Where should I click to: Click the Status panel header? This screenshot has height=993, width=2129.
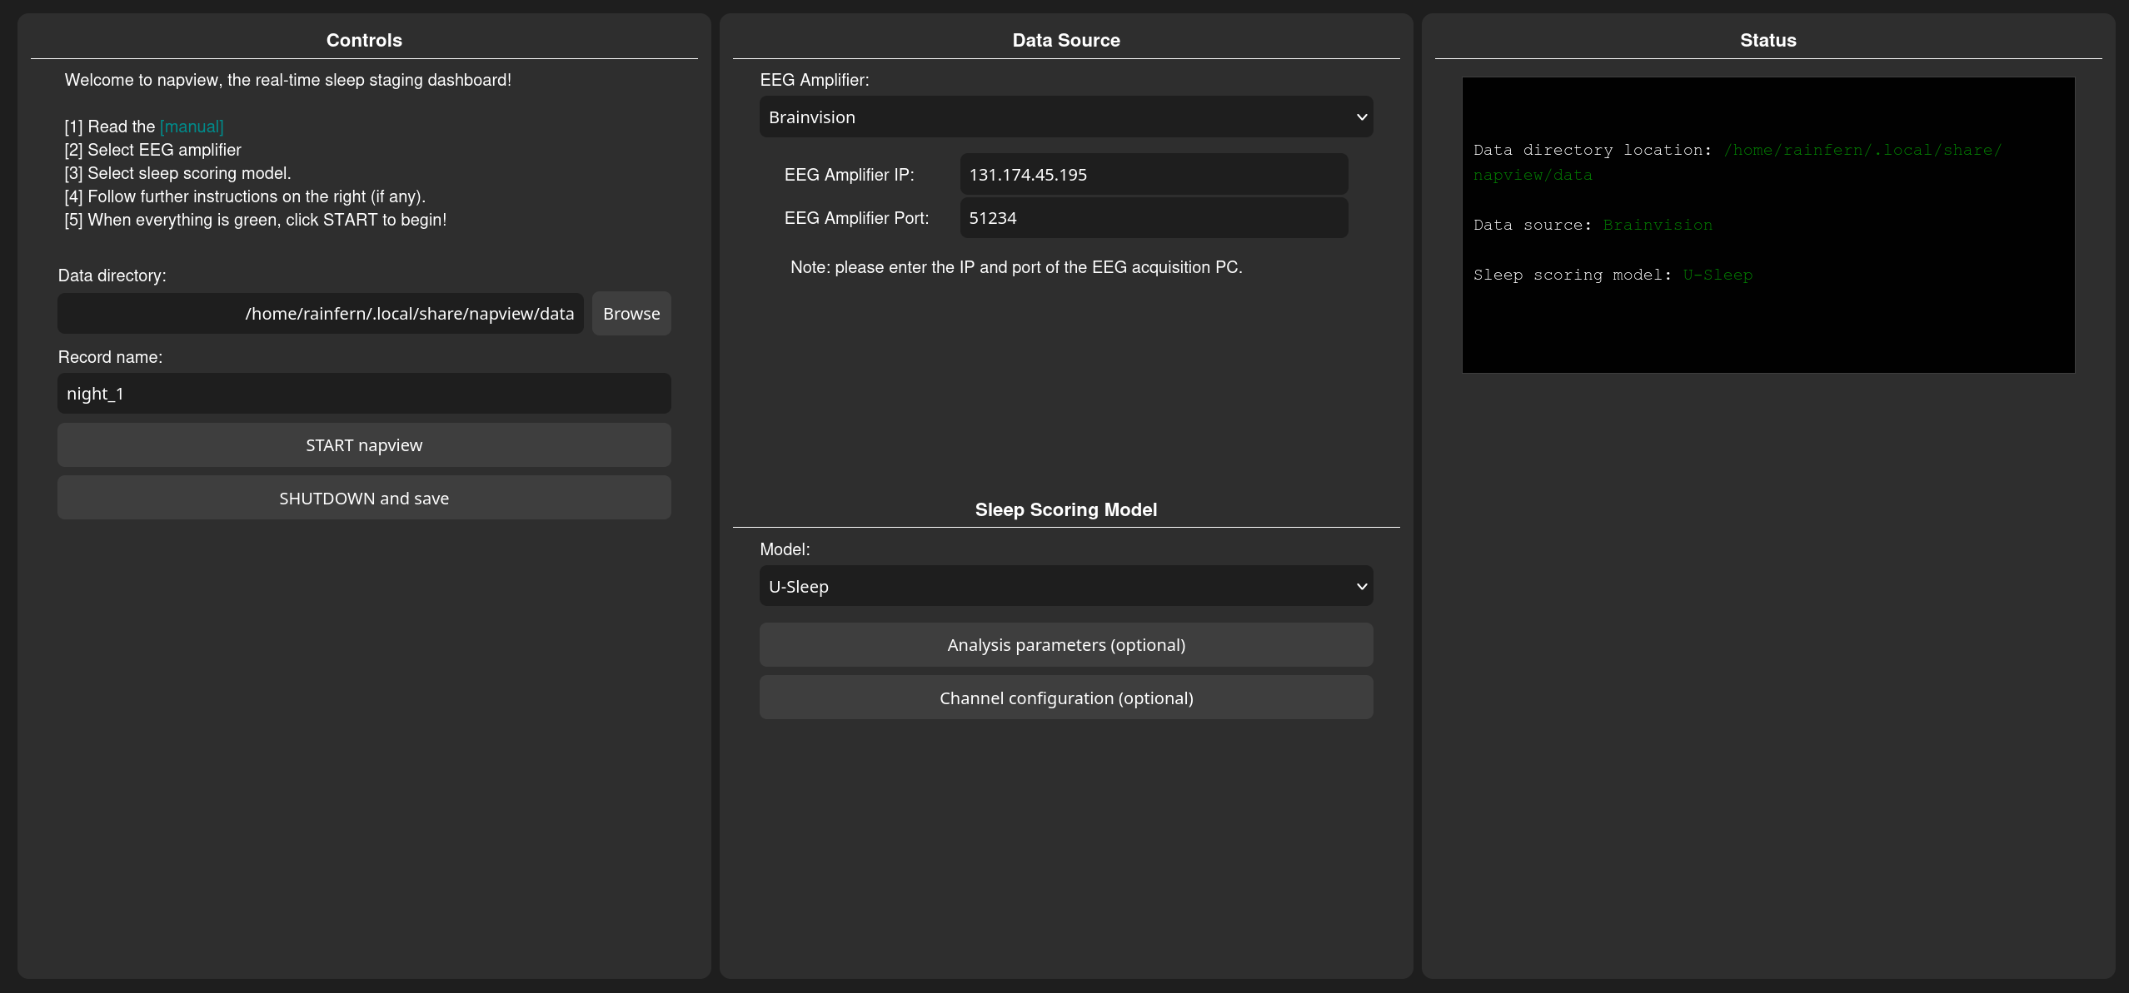click(1768, 40)
